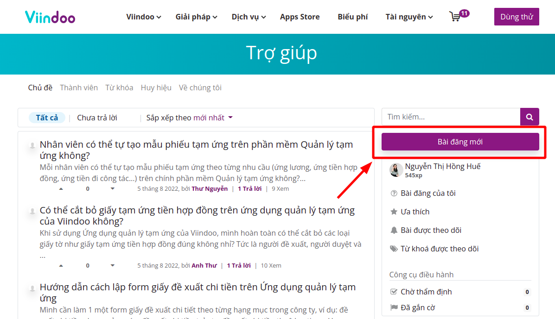Click the tags icon for followed keywords
Viewport: 555px width, 319px height.
[x=394, y=249]
